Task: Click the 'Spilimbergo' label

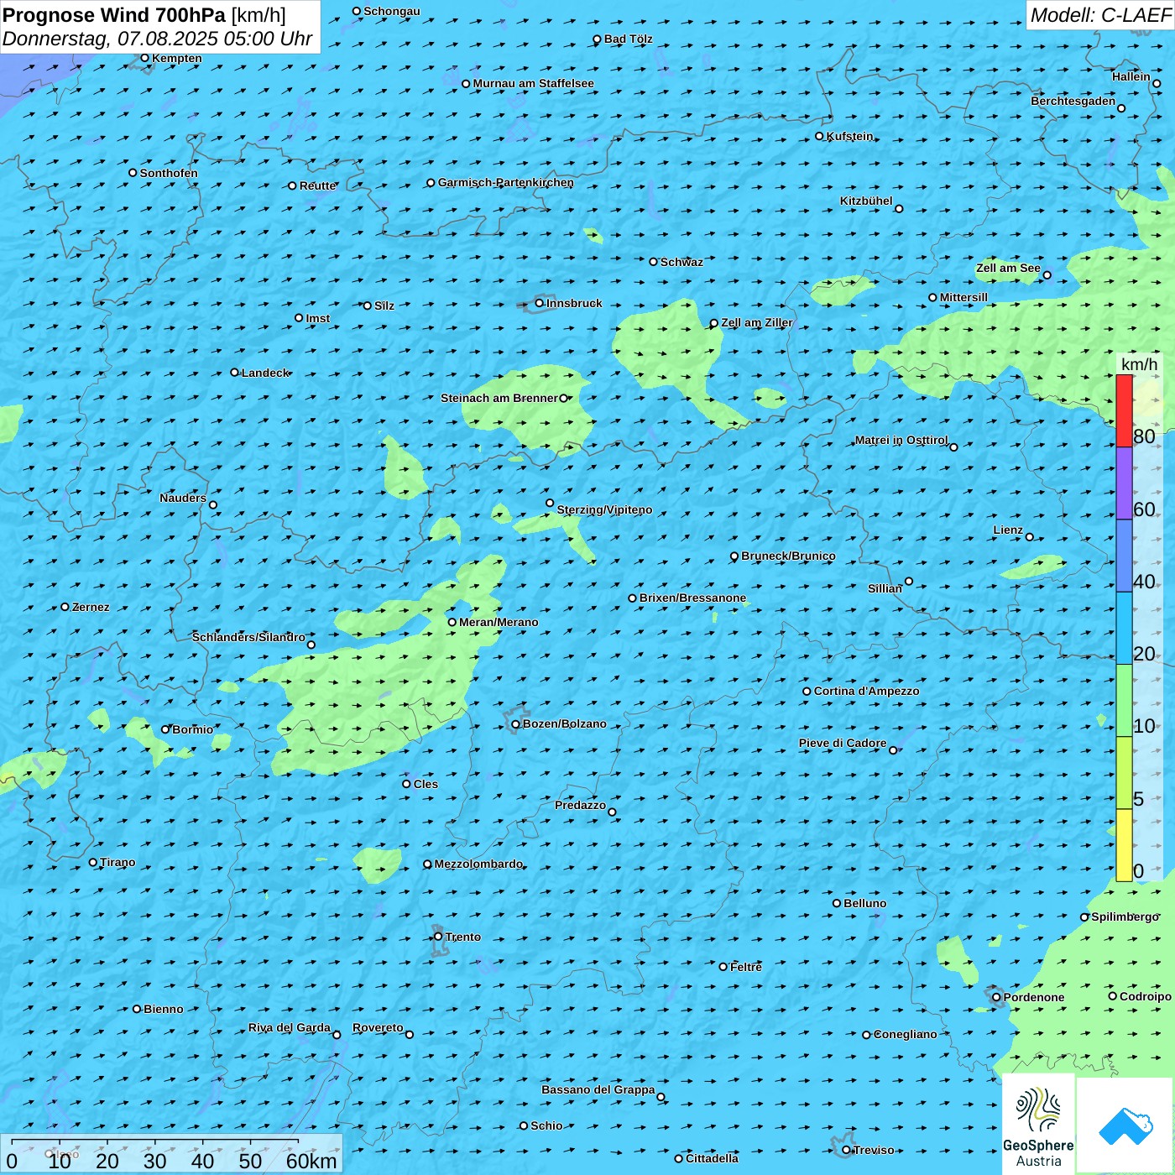Action: pyautogui.click(x=1125, y=916)
